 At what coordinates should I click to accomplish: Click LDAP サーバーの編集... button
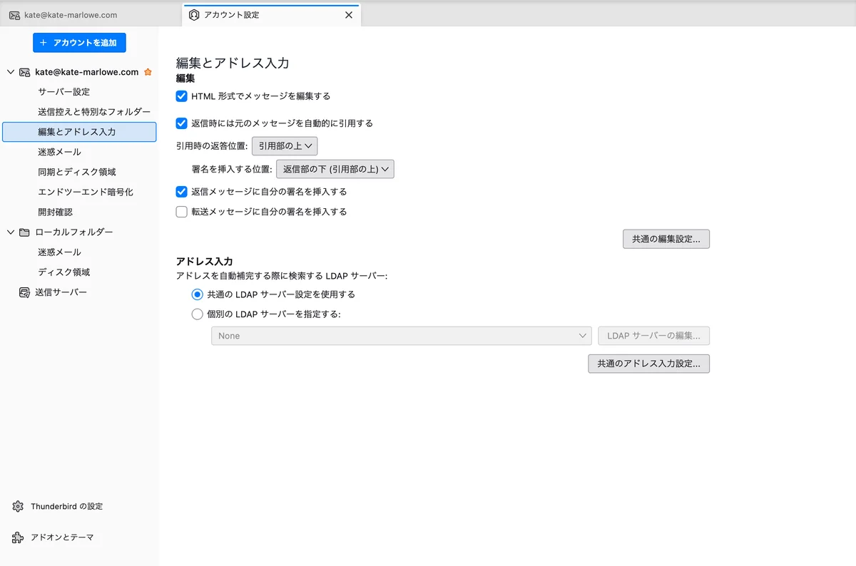click(x=654, y=336)
